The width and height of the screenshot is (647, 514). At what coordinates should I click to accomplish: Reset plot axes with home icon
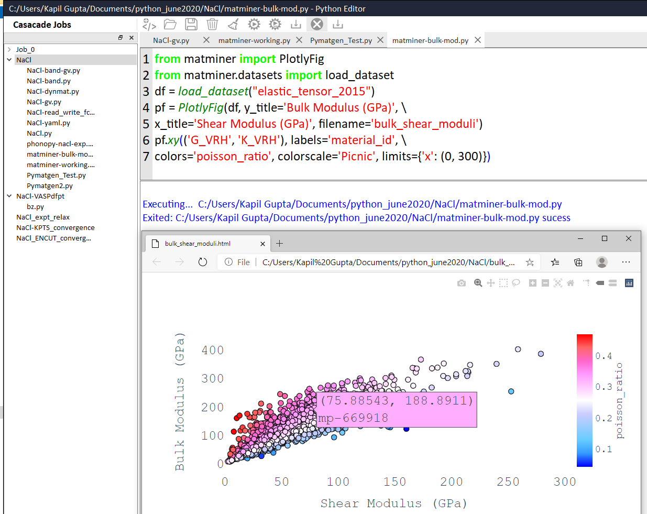571,283
